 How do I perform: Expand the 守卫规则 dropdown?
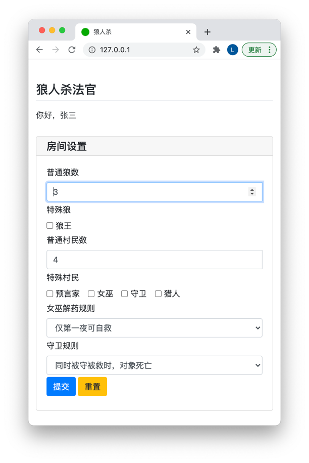pos(154,365)
